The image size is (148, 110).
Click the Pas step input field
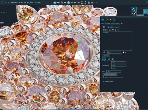[x=114, y=72]
